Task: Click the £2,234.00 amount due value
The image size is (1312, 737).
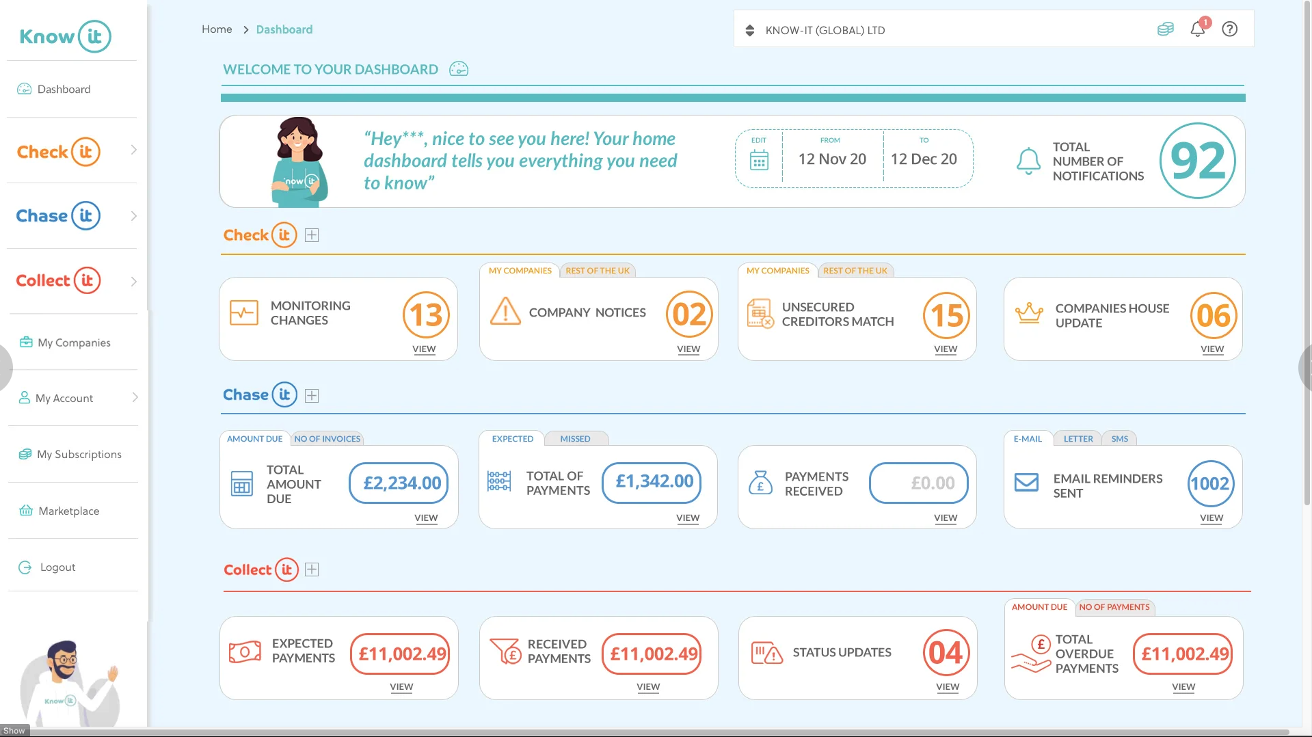Action: point(399,483)
